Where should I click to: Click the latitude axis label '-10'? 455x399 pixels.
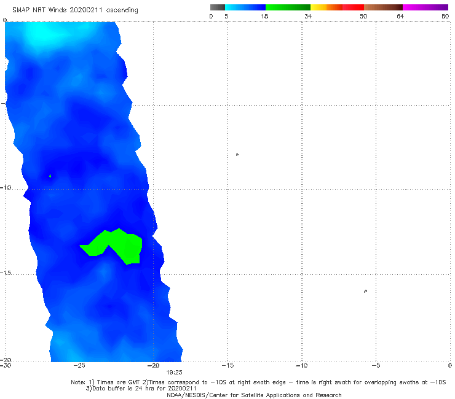6,187
